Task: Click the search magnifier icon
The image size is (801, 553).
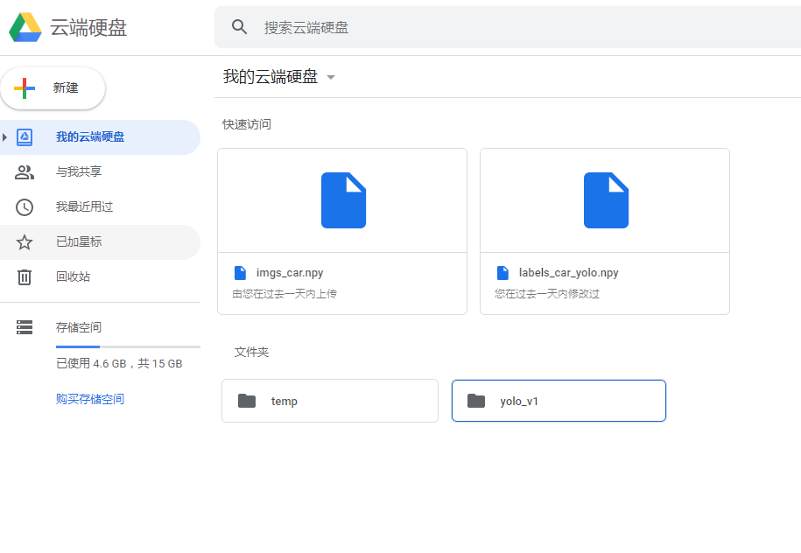Action: point(239,26)
